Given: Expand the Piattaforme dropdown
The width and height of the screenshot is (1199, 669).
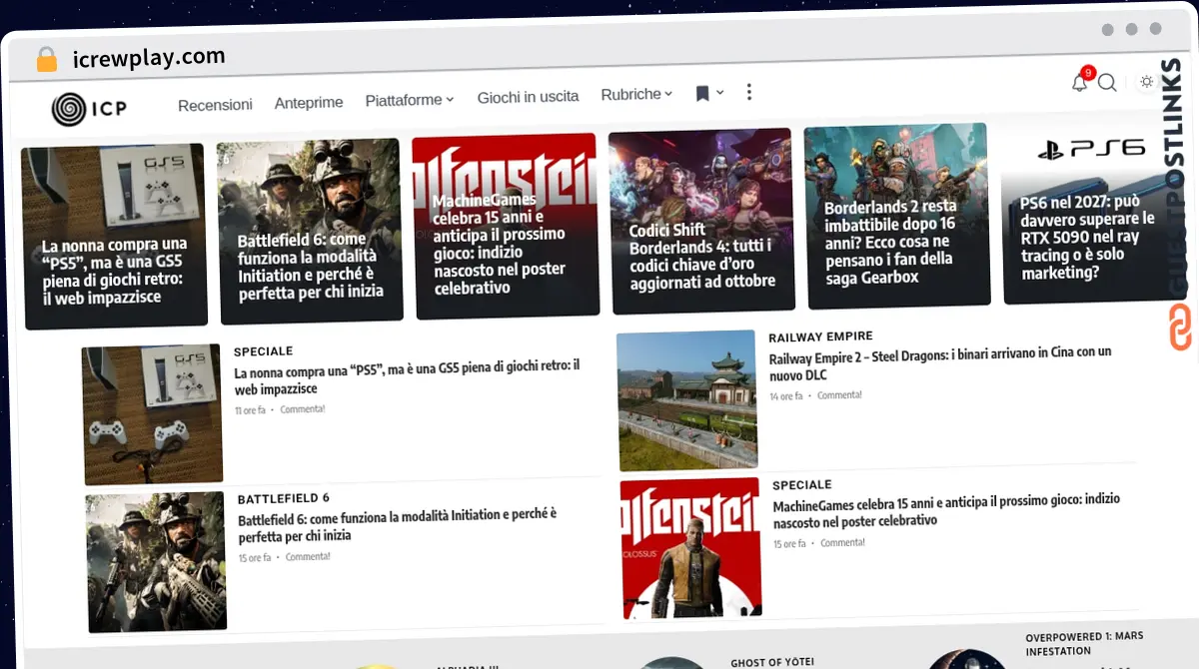Looking at the screenshot, I should click(x=409, y=100).
